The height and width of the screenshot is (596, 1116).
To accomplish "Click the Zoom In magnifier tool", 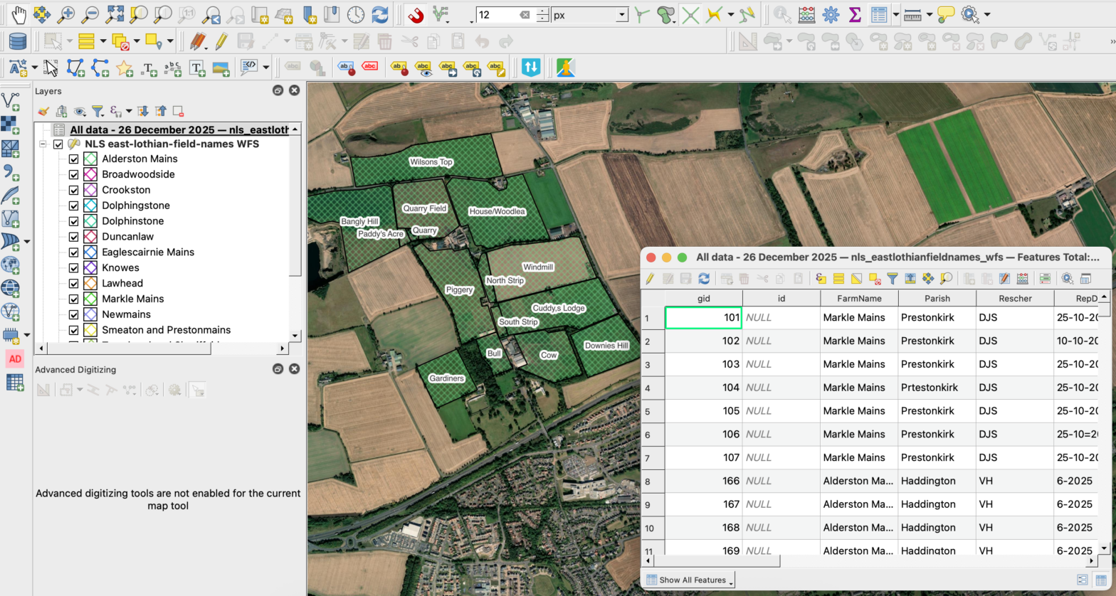I will point(66,14).
